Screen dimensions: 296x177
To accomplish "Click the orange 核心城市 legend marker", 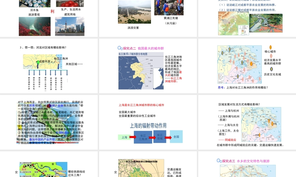I will coord(271,47).
